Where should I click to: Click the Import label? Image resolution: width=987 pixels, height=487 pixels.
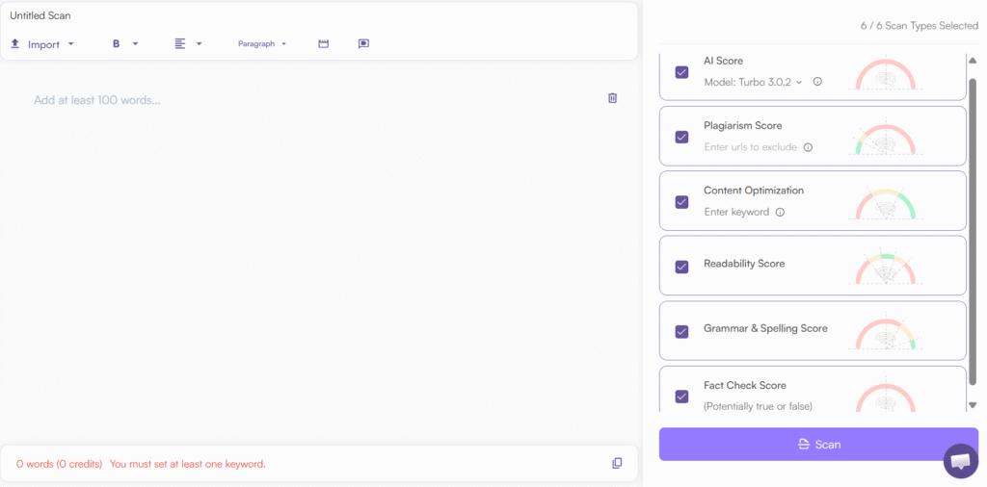click(43, 44)
